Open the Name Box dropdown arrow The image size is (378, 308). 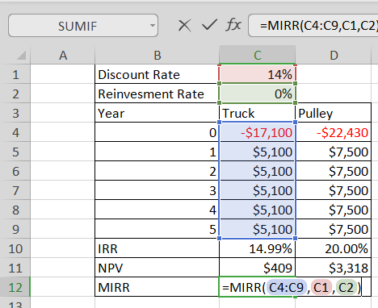click(x=153, y=26)
